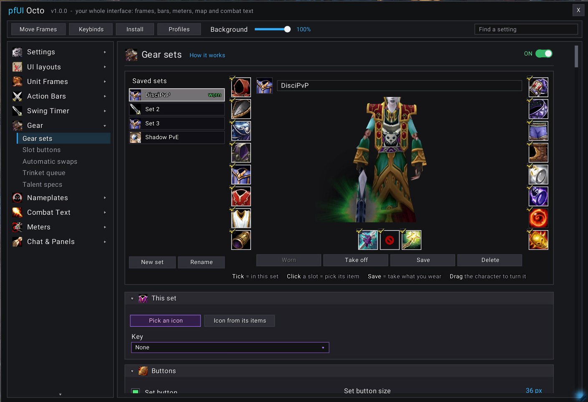The width and height of the screenshot is (588, 402).
Task: Pick the blue pauldron shoulder slot icon
Action: 241,131
